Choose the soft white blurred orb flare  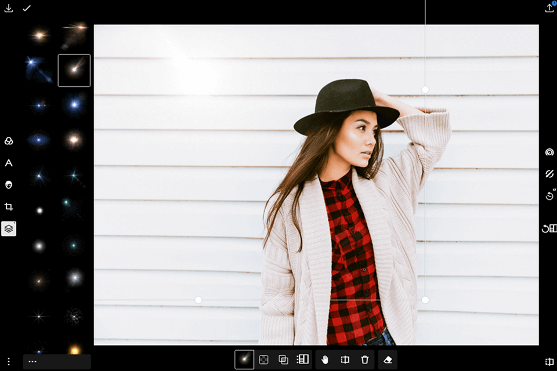tap(39, 246)
